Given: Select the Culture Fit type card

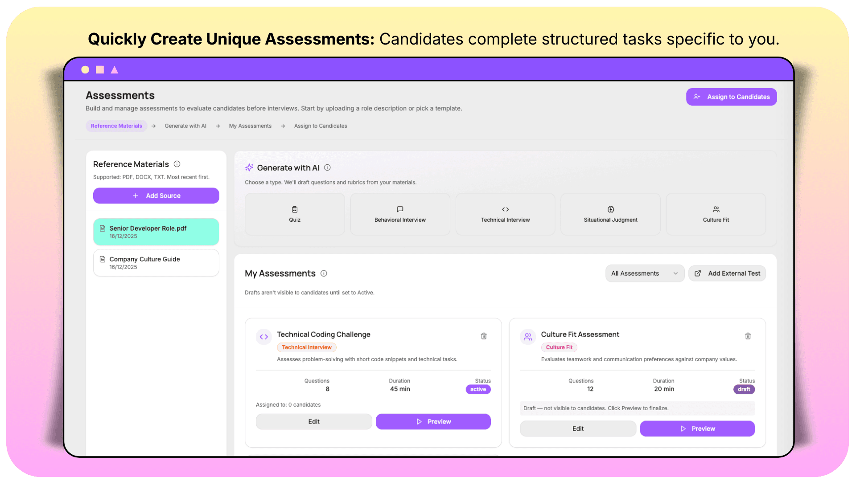Looking at the screenshot, I should [x=716, y=214].
